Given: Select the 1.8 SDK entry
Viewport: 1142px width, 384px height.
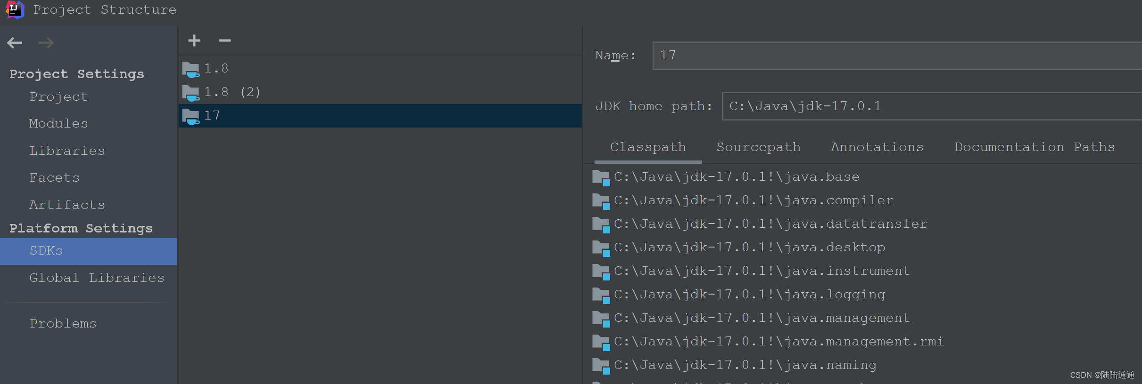Looking at the screenshot, I should [380, 69].
